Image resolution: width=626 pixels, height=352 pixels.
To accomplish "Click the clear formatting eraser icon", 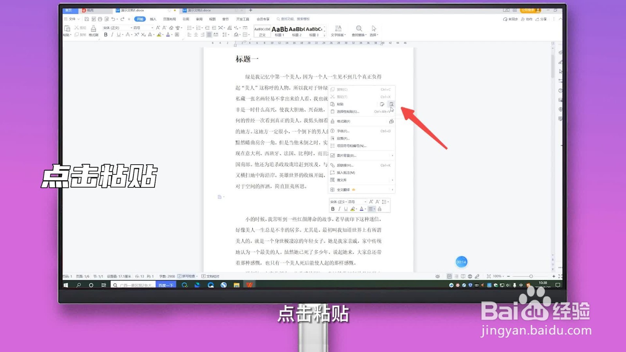I will pos(171,28).
